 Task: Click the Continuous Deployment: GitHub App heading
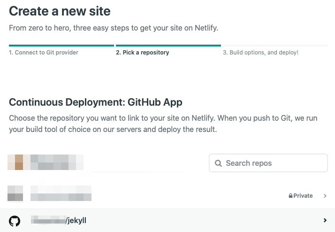(95, 102)
